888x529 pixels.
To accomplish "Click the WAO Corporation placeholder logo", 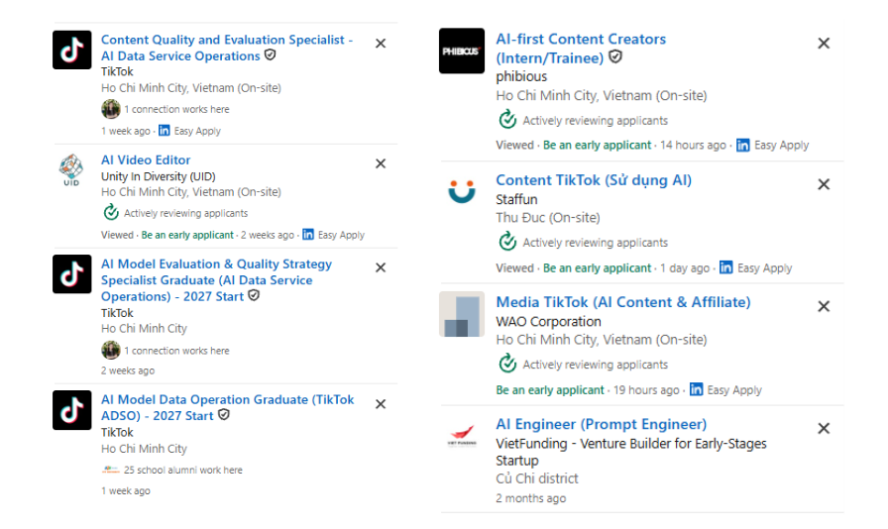I will pyautogui.click(x=462, y=314).
